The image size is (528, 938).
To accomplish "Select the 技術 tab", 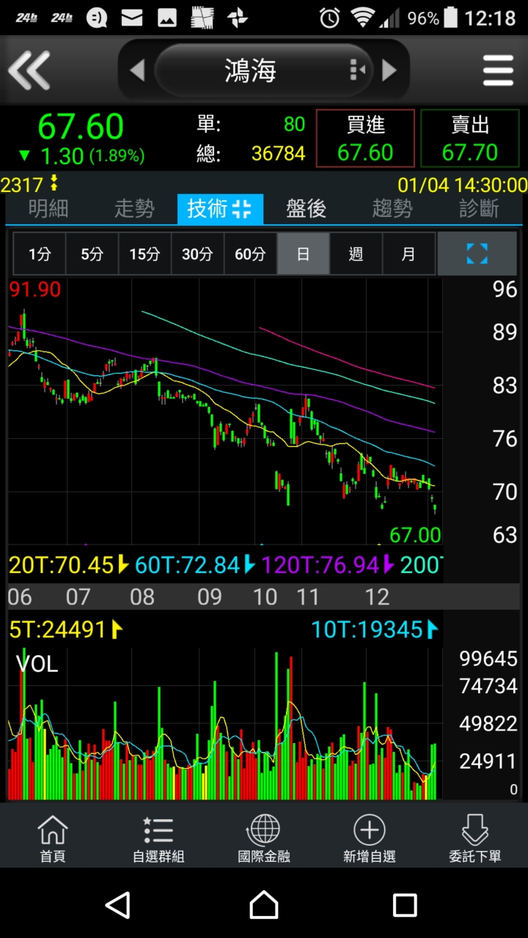I will (x=220, y=209).
